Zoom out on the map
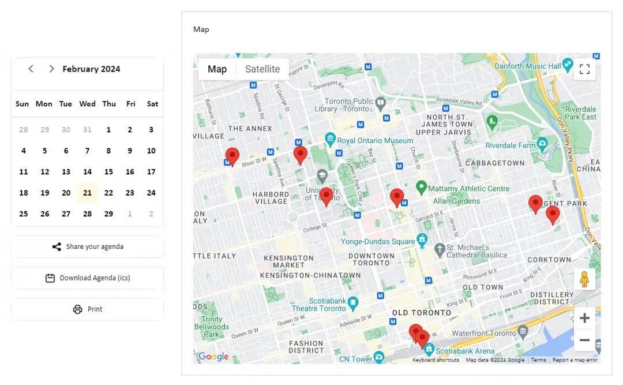This screenshot has width=623, height=385. [x=584, y=340]
